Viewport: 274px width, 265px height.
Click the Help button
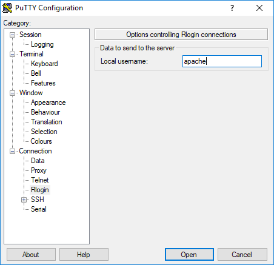tap(84, 255)
